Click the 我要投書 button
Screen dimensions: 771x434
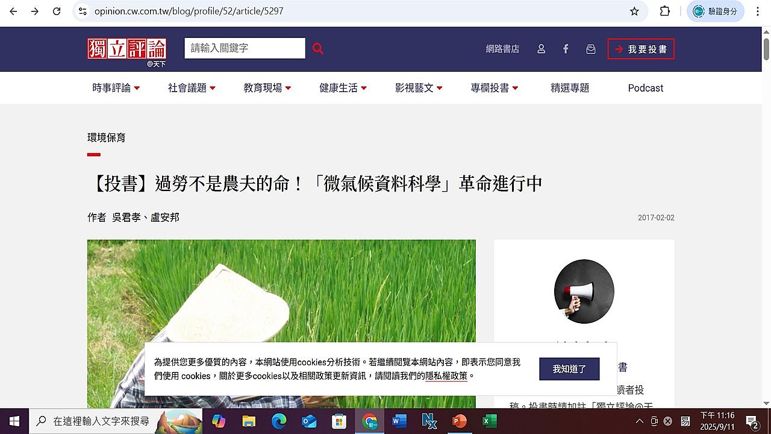pyautogui.click(x=641, y=49)
